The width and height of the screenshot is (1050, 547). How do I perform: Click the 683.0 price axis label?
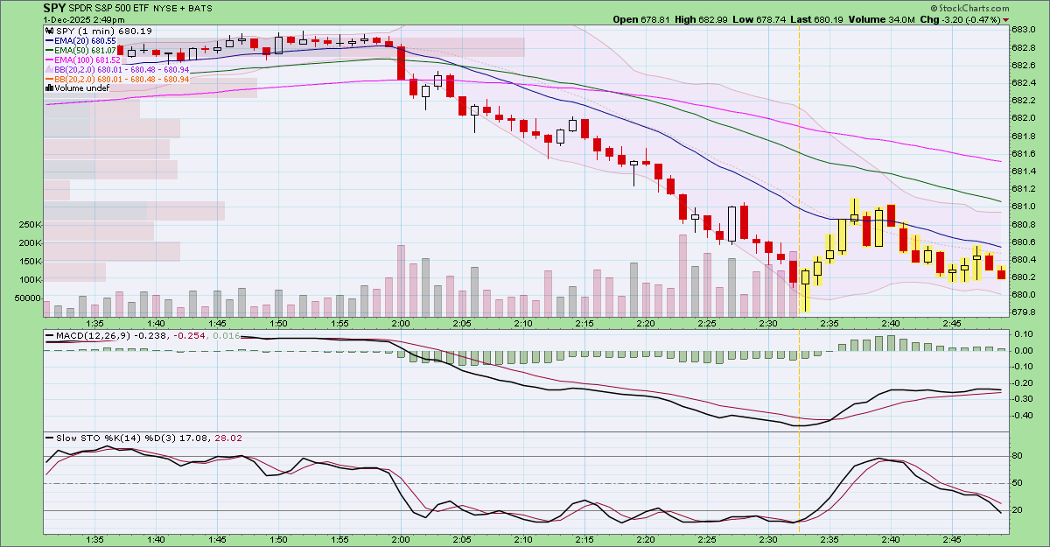pyautogui.click(x=1023, y=30)
